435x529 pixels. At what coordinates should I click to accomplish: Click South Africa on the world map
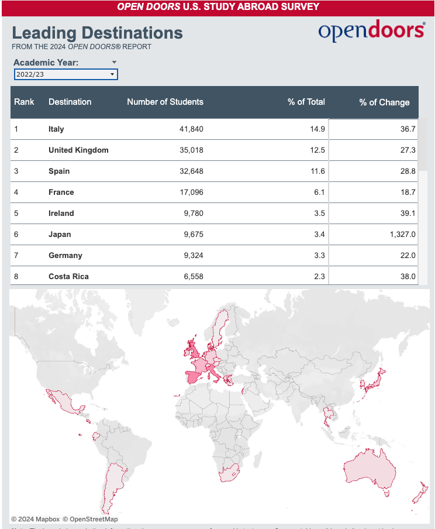pos(229,473)
